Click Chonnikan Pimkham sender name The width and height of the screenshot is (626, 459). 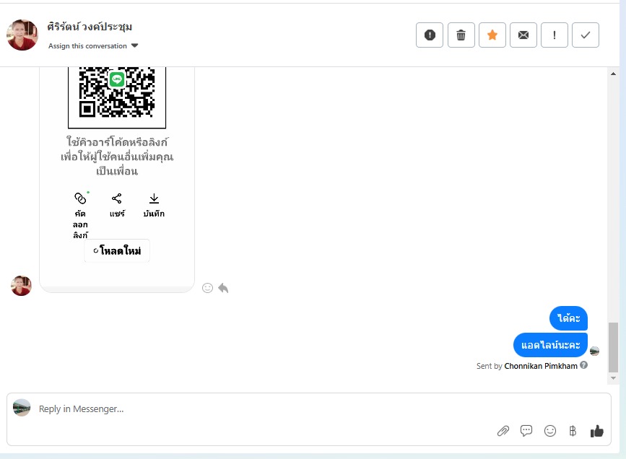pos(541,366)
